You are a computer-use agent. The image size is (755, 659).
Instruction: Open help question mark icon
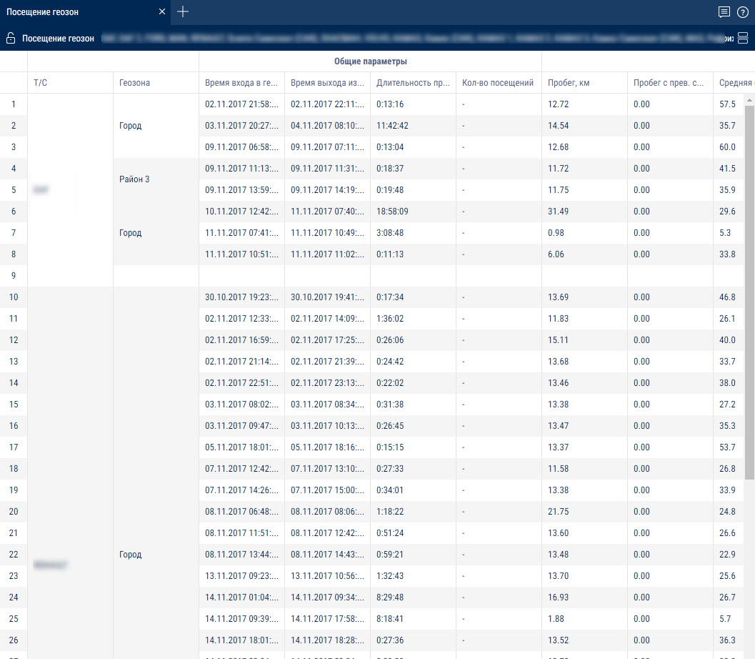(743, 12)
